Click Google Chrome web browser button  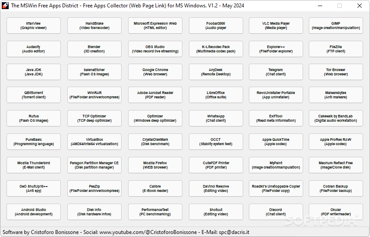pos(155,72)
